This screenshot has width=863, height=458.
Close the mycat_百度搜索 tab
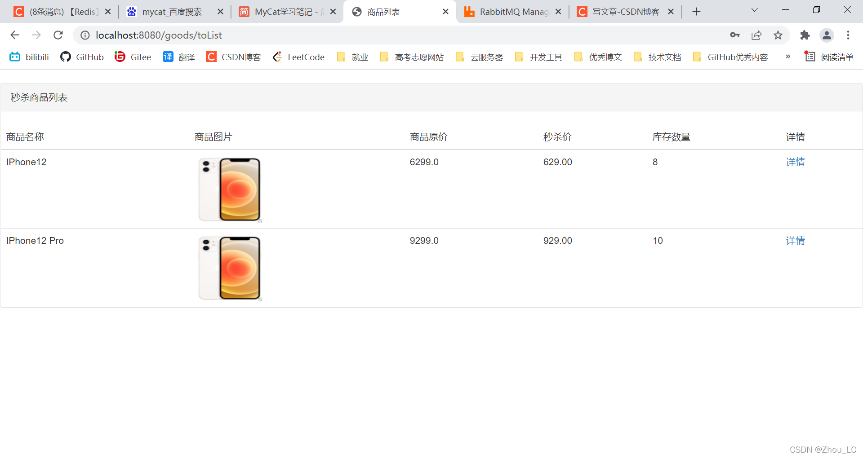pyautogui.click(x=220, y=12)
